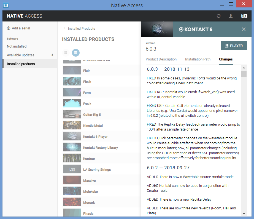The image size is (254, 219).
Task: Click the changelog scrollbar thumb
Action: point(244,74)
